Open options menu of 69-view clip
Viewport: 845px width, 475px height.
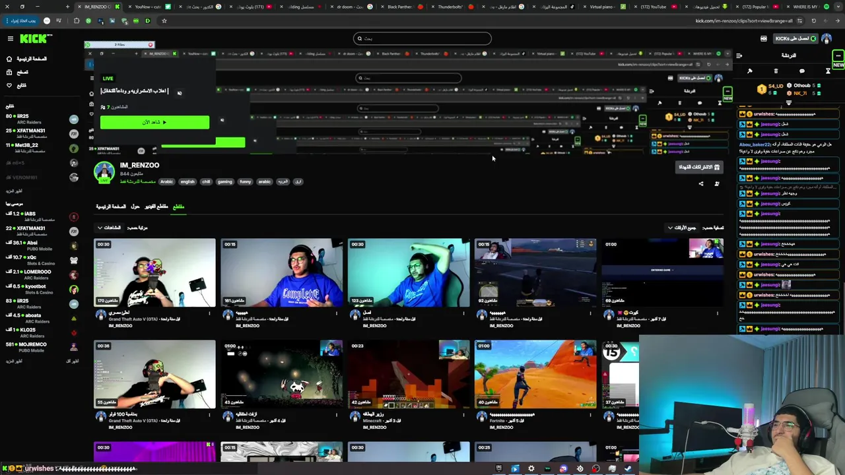(x=716, y=313)
